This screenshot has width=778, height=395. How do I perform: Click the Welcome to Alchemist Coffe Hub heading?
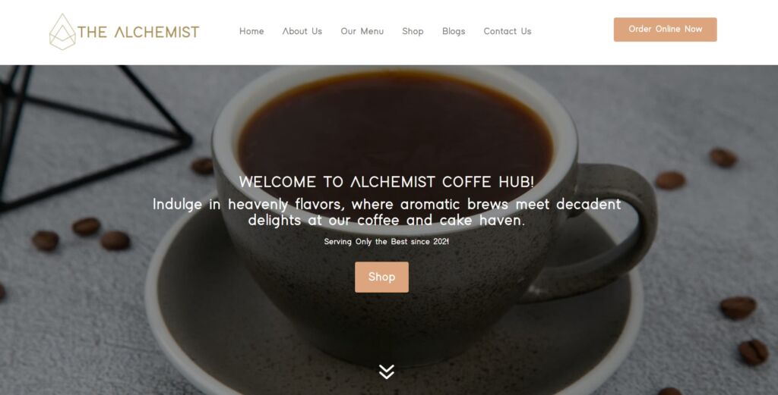[x=387, y=182]
